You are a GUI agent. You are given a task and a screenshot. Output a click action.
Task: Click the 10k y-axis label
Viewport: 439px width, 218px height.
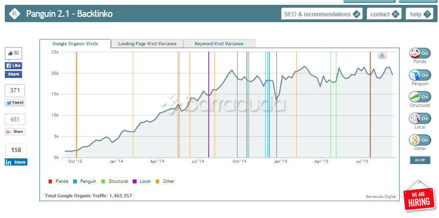point(55,115)
